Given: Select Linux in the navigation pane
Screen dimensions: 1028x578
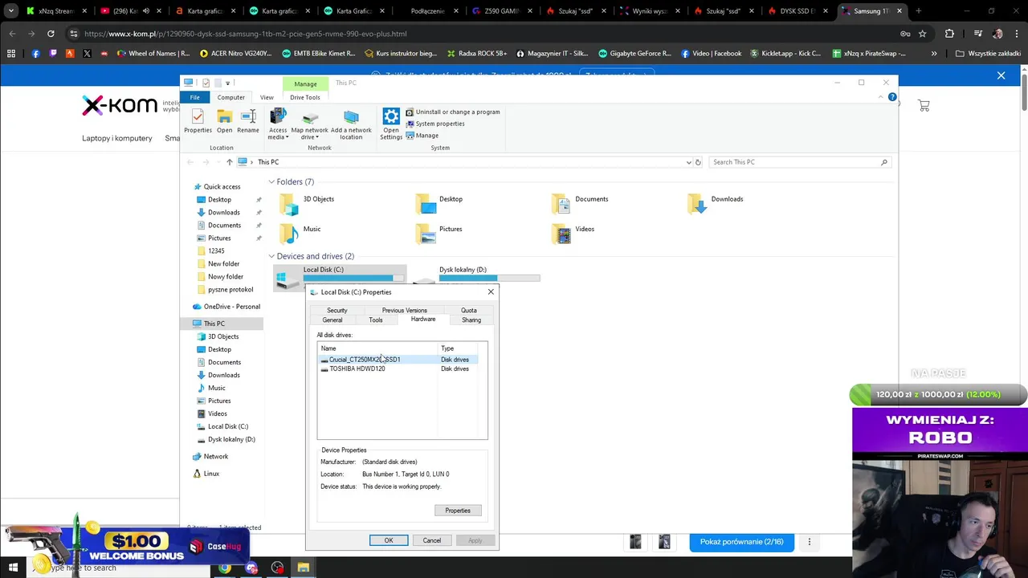Looking at the screenshot, I should point(210,474).
